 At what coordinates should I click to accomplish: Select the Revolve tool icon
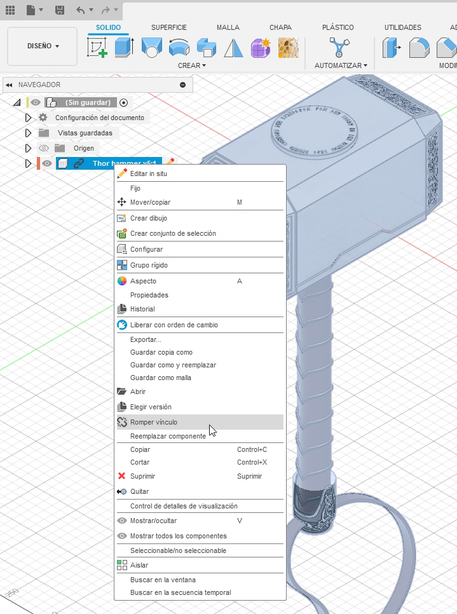coord(151,48)
